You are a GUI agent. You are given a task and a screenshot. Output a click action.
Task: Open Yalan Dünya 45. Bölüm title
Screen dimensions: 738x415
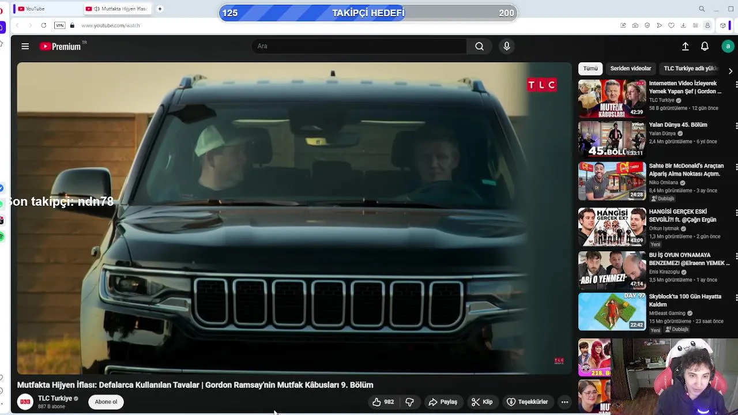(678, 124)
